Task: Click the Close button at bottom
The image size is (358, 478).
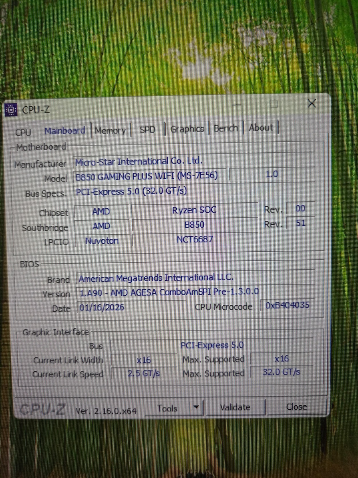Action: tap(296, 407)
